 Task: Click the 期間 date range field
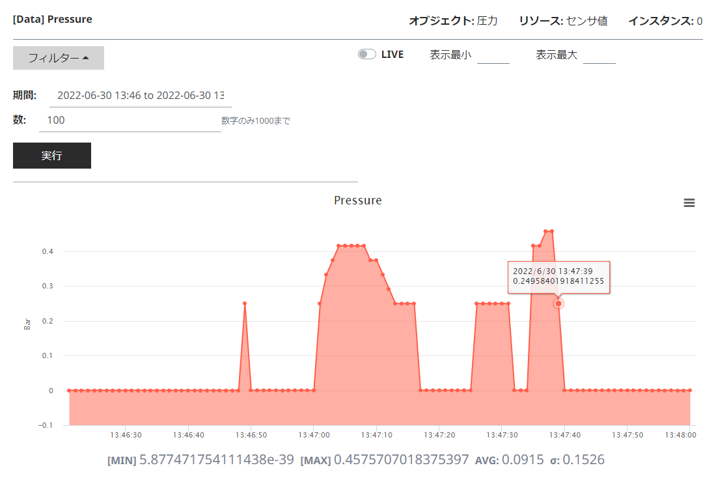(140, 95)
